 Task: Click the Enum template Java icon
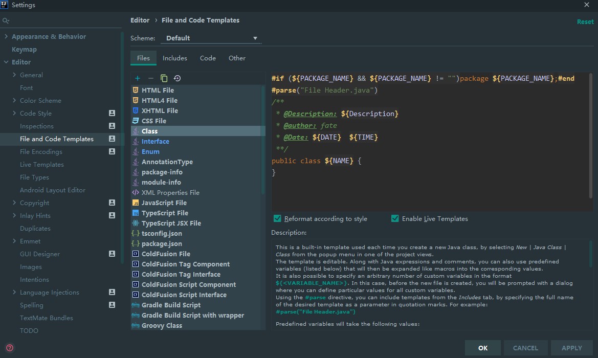pos(136,151)
